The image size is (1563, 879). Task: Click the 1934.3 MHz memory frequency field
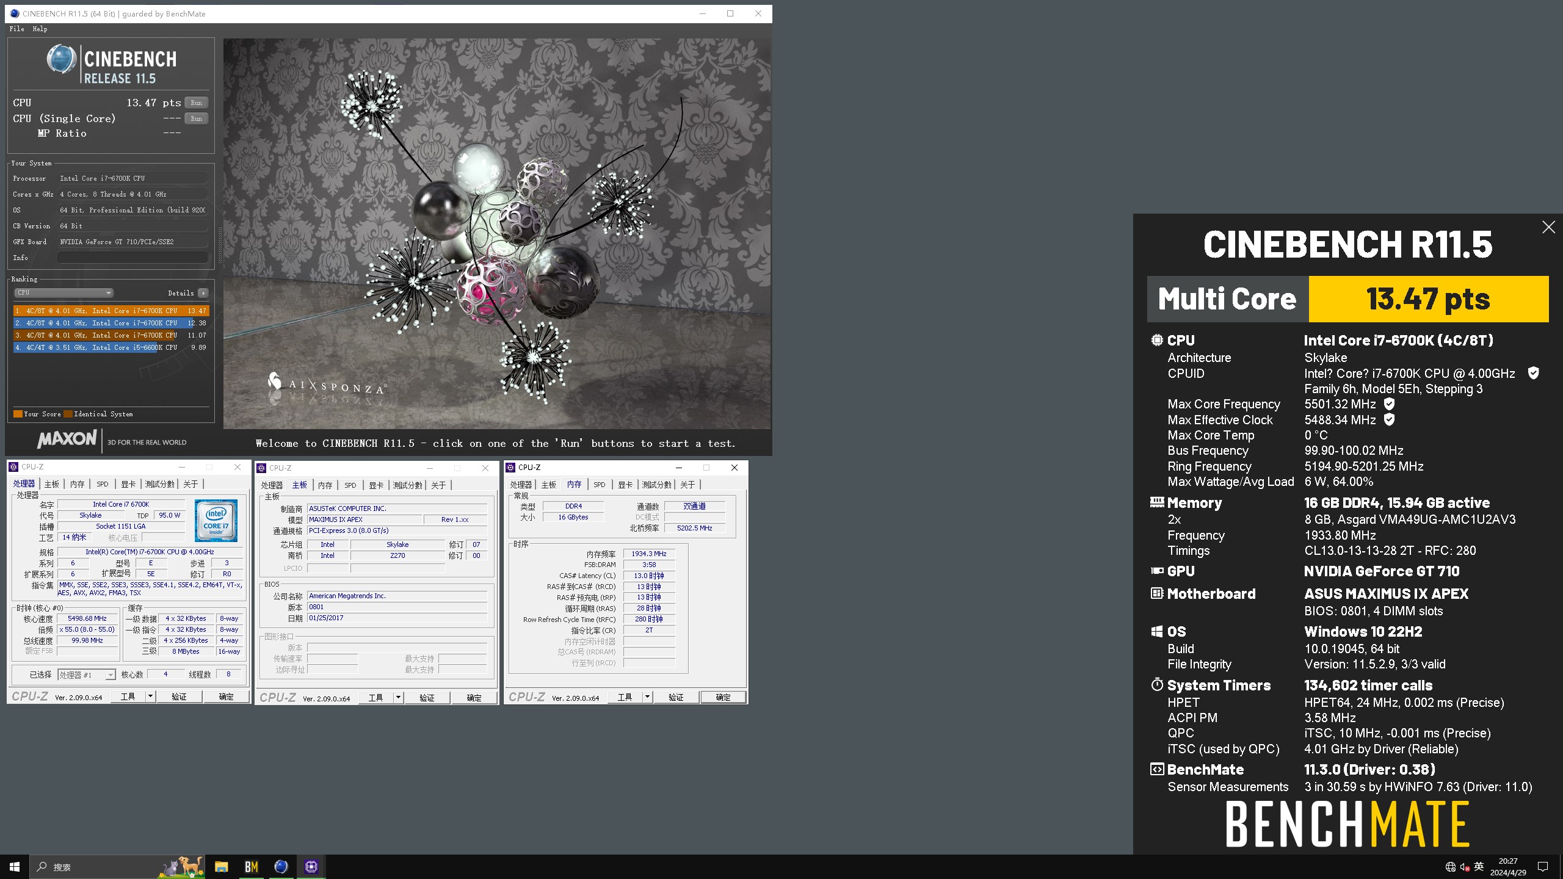[649, 554]
